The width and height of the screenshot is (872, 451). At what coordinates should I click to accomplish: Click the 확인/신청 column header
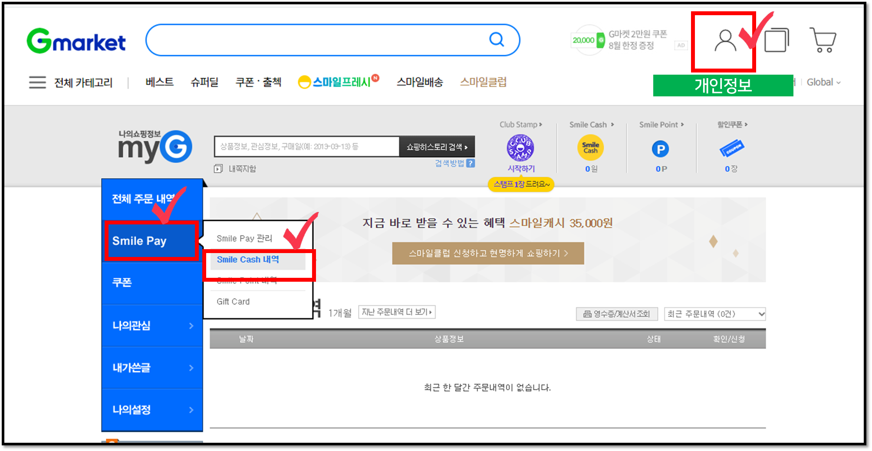729,339
